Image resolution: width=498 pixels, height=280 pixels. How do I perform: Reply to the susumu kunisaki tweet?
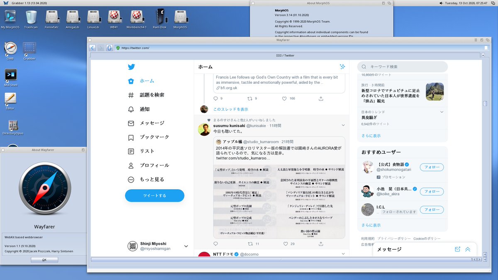click(215, 244)
